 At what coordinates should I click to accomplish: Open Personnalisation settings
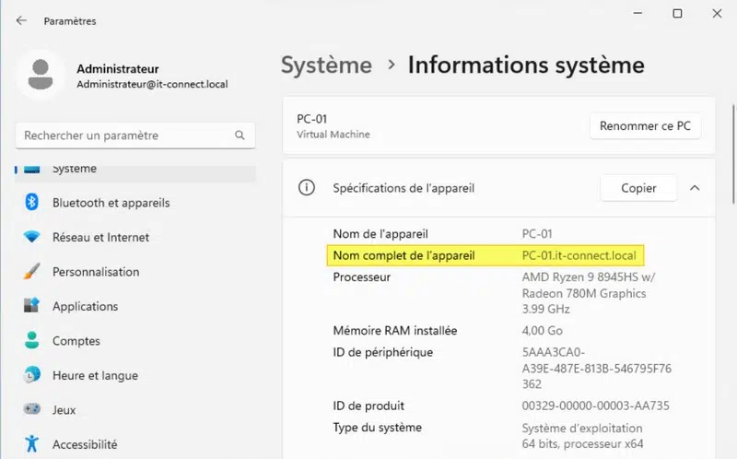click(135, 272)
